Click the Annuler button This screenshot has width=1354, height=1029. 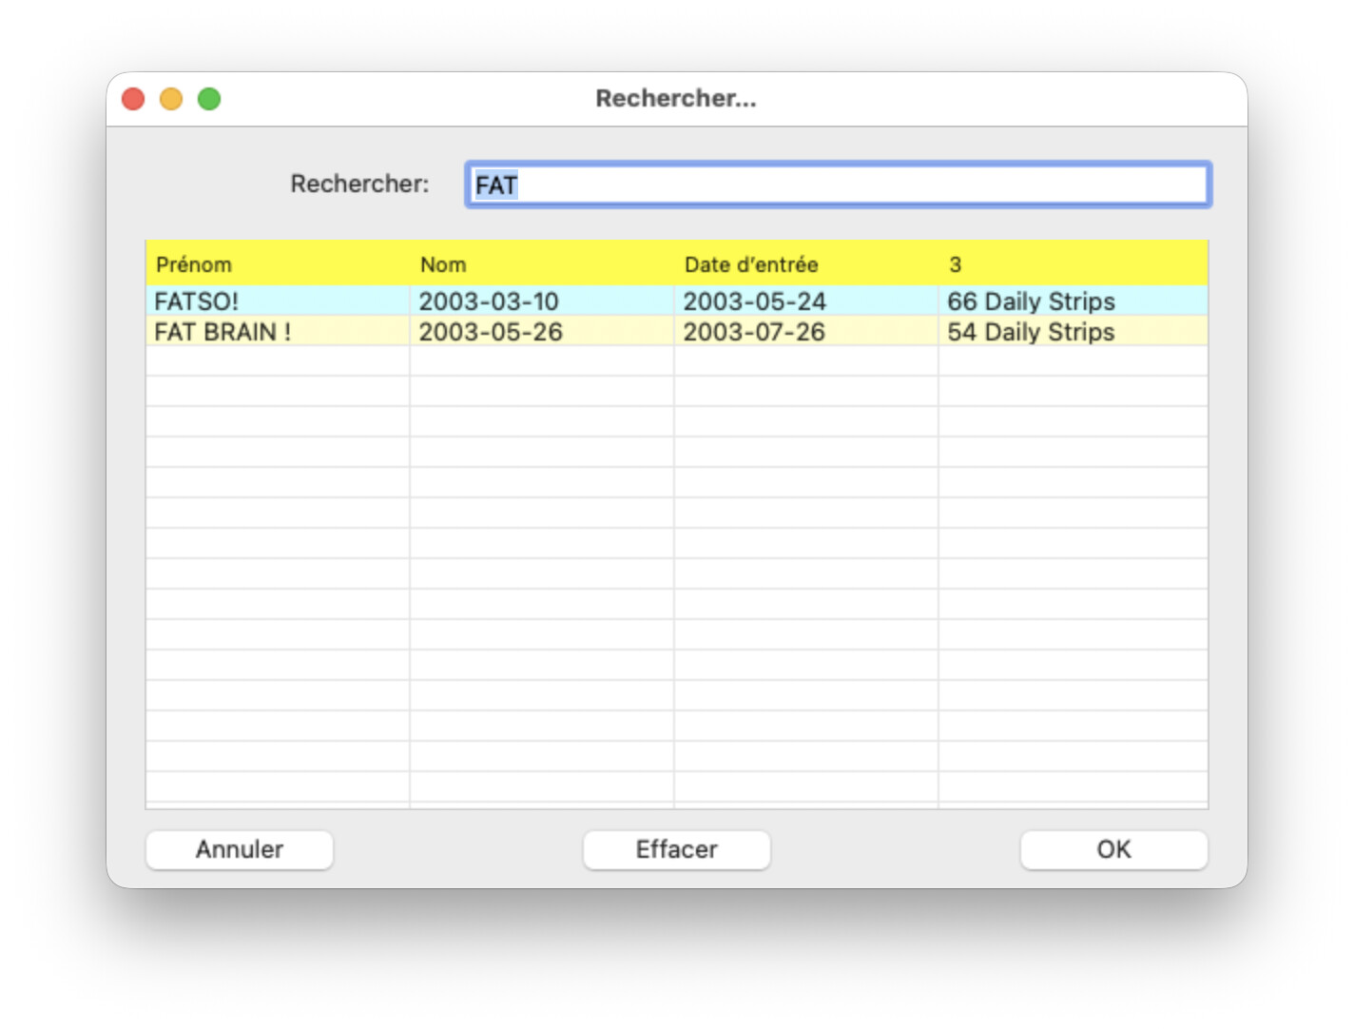tap(239, 849)
